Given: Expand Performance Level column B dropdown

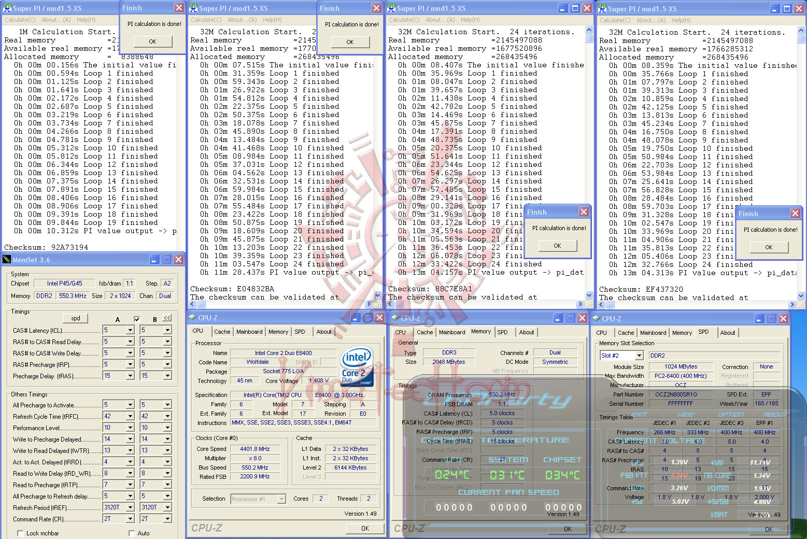Looking at the screenshot, I should click(x=167, y=428).
